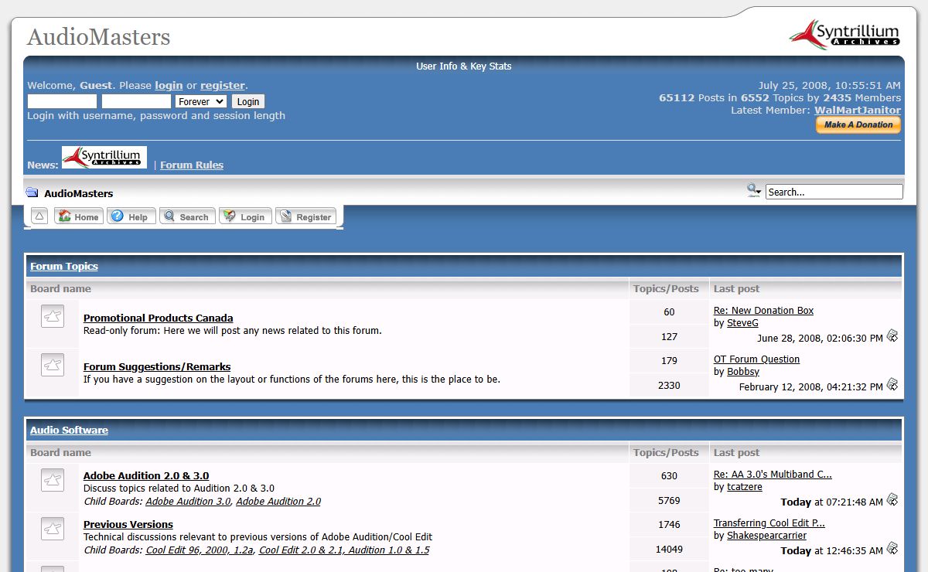
Task: Click last post icon next to February 12, 2008
Action: click(x=892, y=384)
